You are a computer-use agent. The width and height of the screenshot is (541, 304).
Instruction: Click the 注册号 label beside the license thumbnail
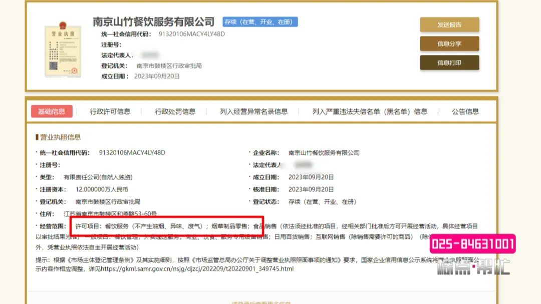111,44
